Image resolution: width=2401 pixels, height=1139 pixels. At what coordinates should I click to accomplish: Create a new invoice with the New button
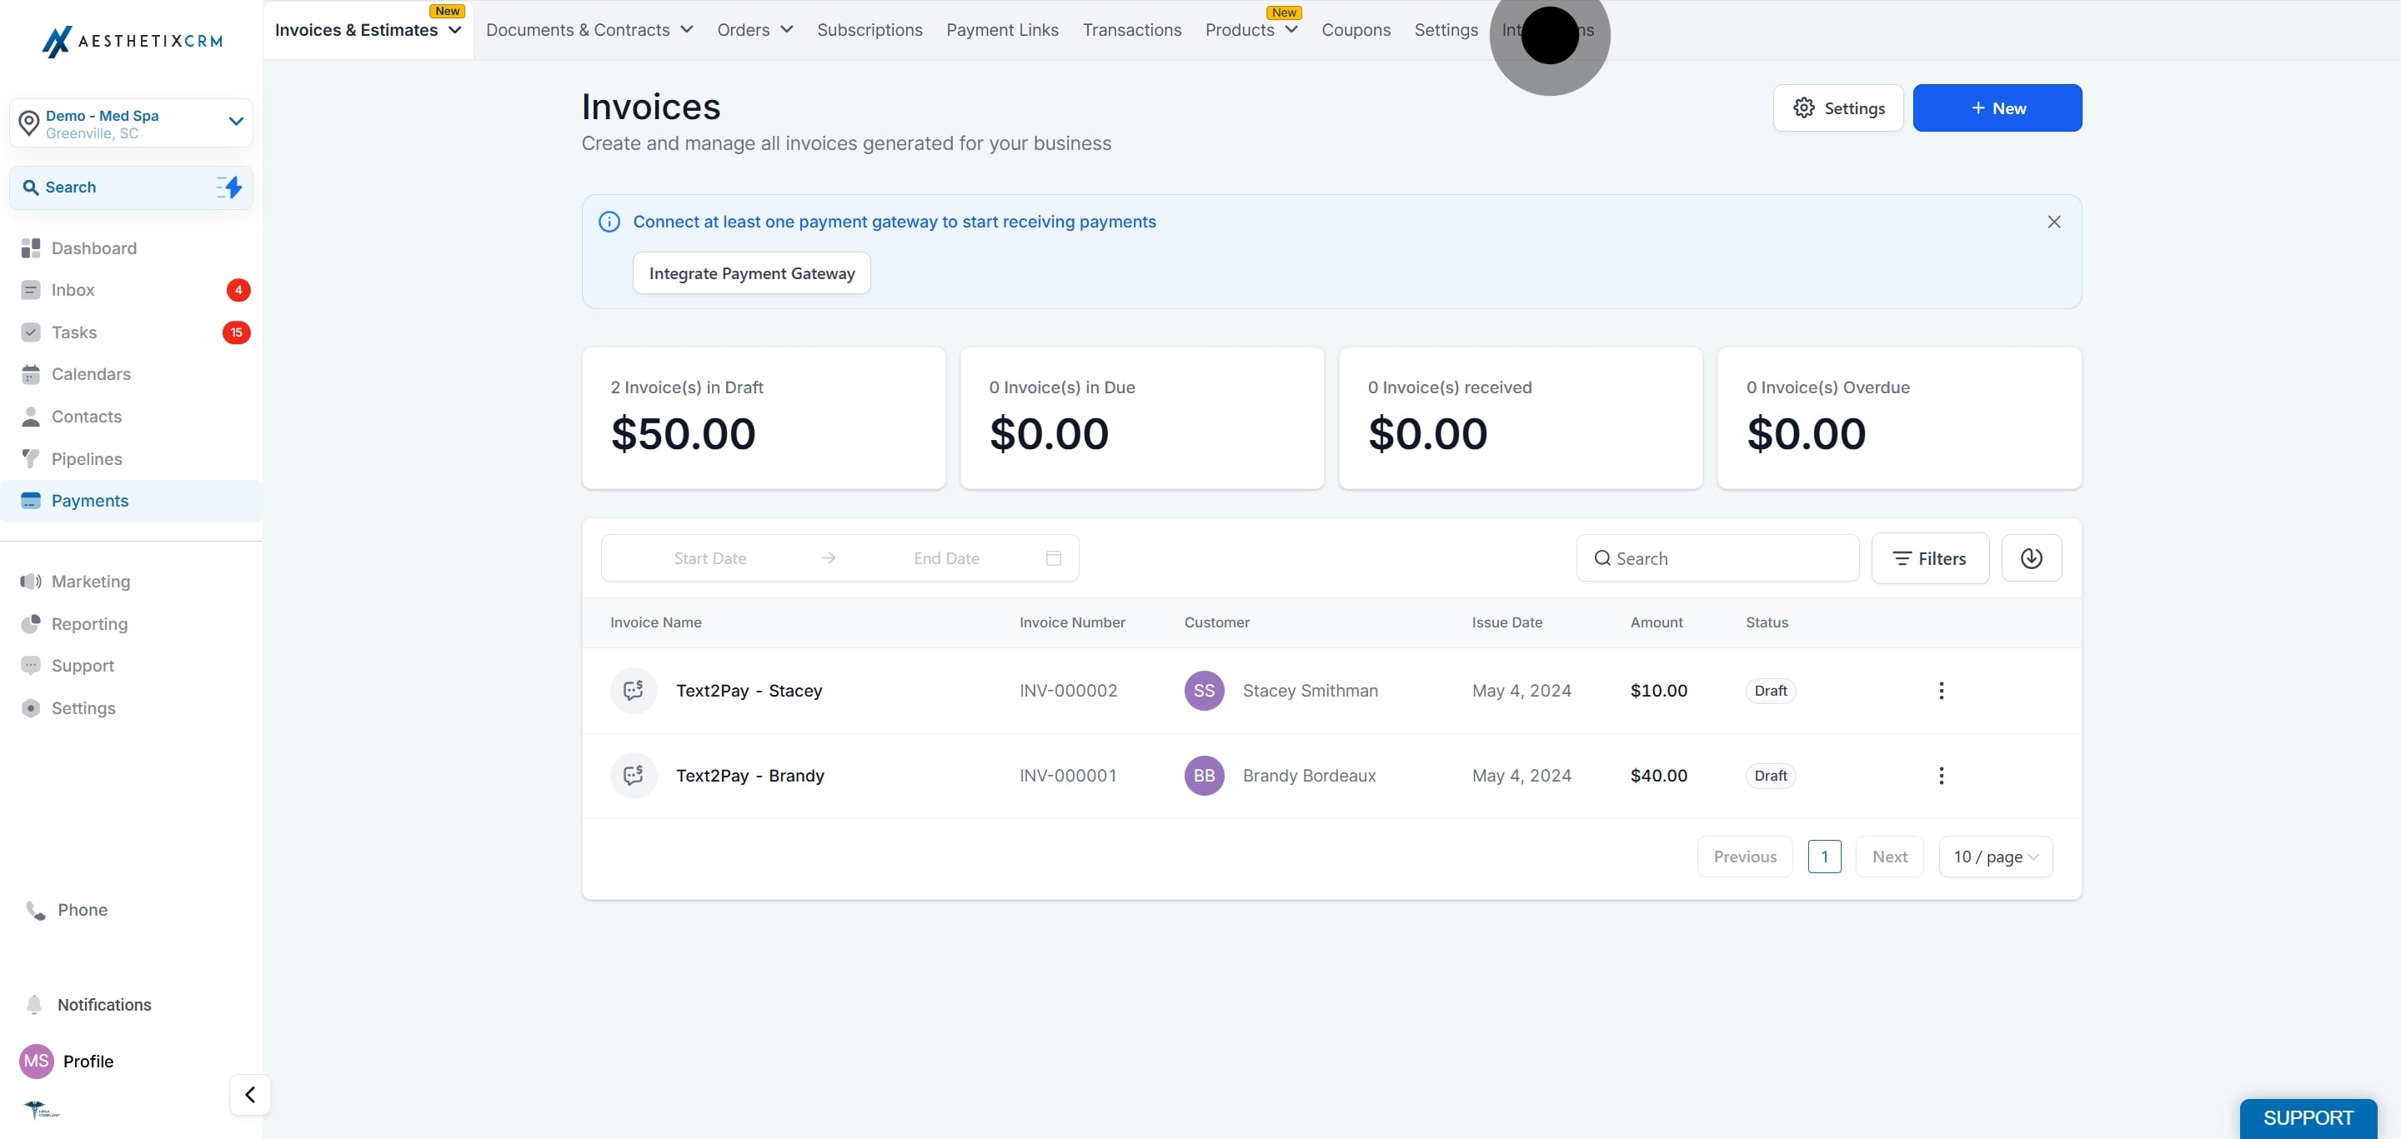coord(1997,107)
